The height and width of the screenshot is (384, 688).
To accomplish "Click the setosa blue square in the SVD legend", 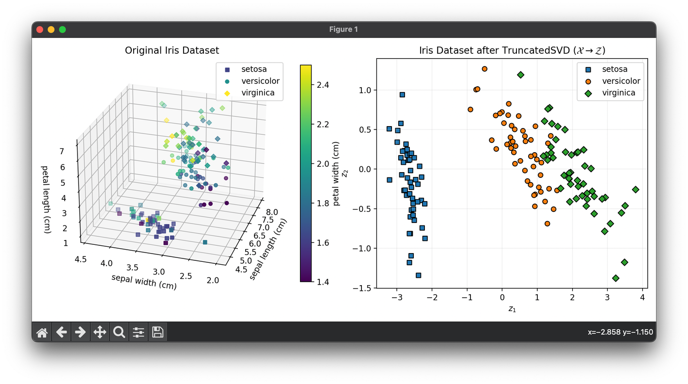I will (588, 69).
